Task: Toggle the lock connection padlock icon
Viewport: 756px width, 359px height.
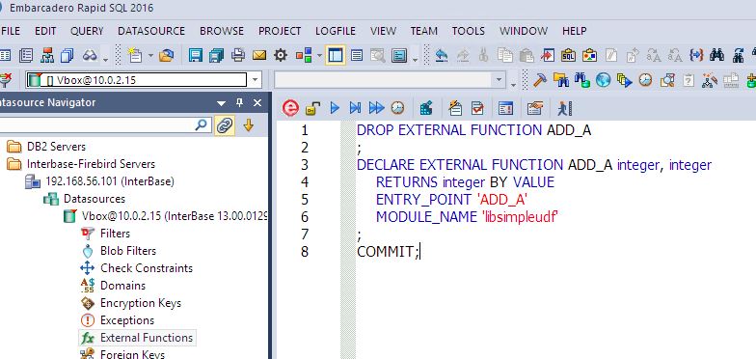Action: [x=313, y=108]
